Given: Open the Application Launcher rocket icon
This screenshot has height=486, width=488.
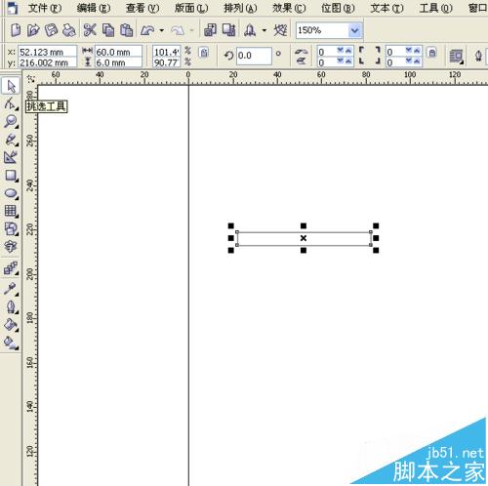Looking at the screenshot, I should tap(250, 30).
